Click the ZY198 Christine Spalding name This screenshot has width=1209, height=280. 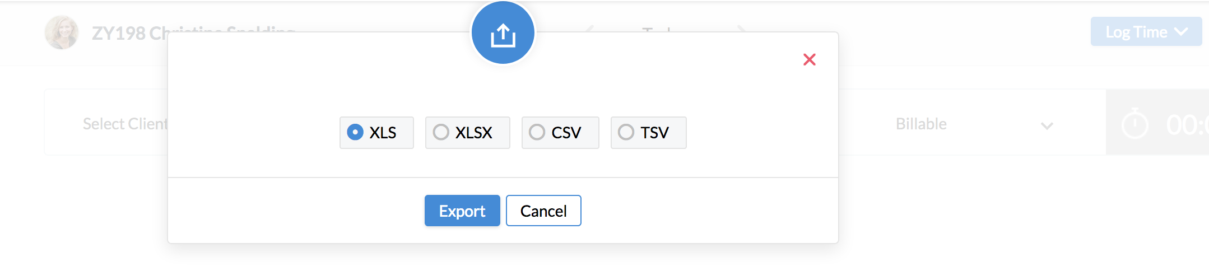[129, 33]
